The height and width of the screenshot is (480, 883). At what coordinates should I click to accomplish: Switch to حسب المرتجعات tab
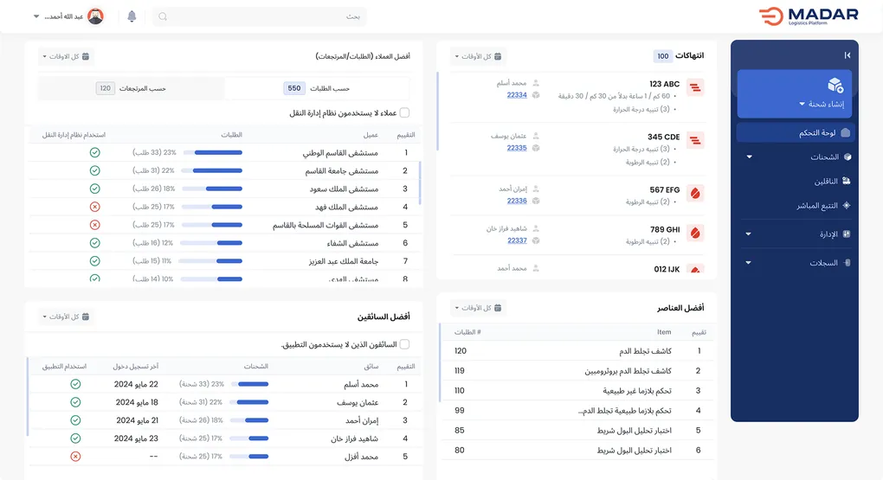(x=132, y=88)
